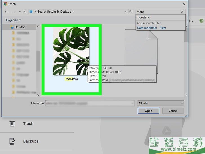Open the All Files type dropdown
The width and height of the screenshot is (205, 154).
[x=161, y=103]
